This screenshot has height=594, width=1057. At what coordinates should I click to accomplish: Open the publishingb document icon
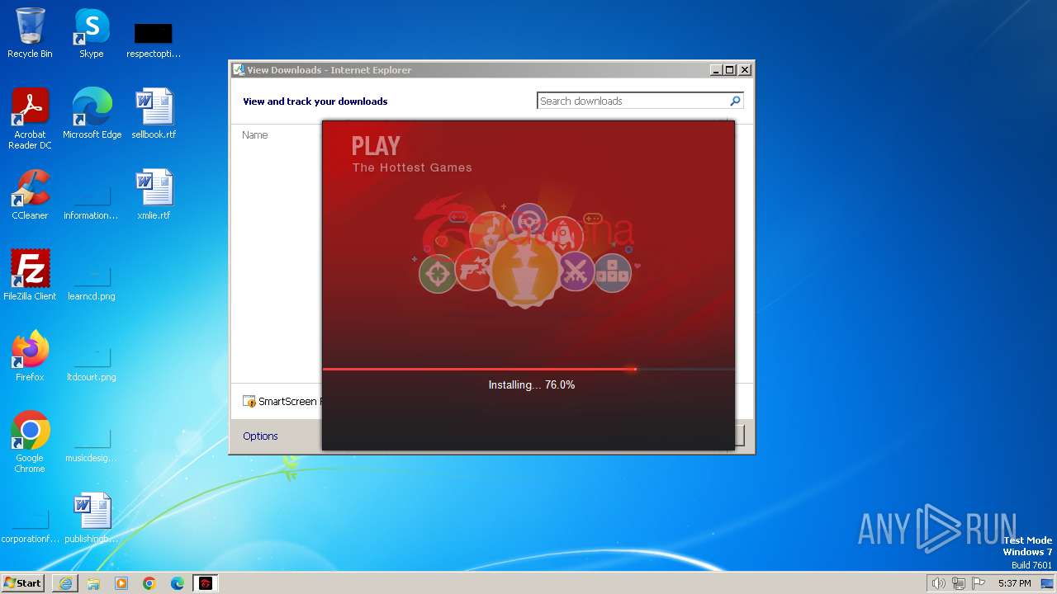[x=92, y=517]
